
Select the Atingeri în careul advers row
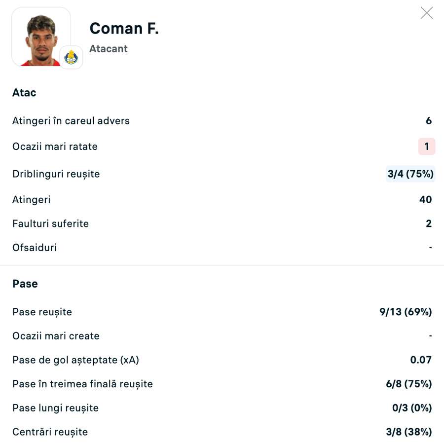coord(71,120)
